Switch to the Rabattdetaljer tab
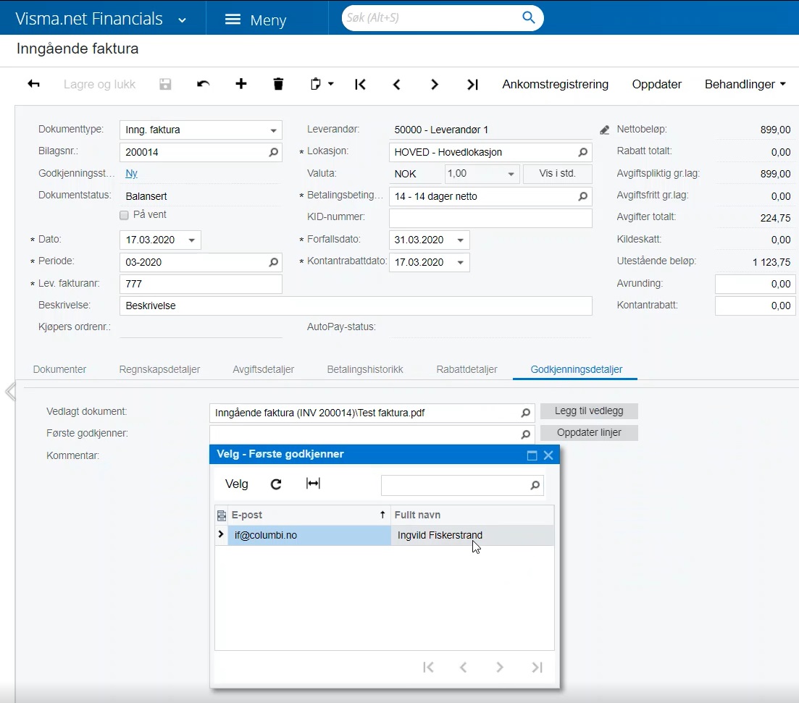Viewport: 799px width, 703px height. pos(467,369)
